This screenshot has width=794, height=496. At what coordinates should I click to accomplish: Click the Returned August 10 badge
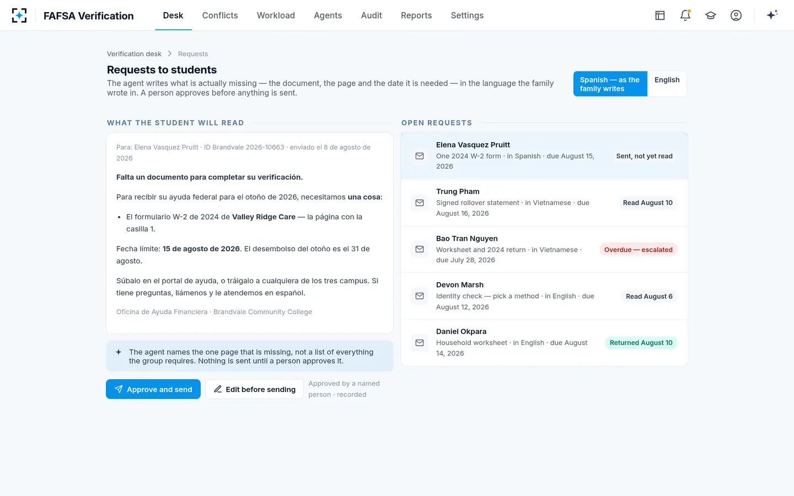pos(641,343)
